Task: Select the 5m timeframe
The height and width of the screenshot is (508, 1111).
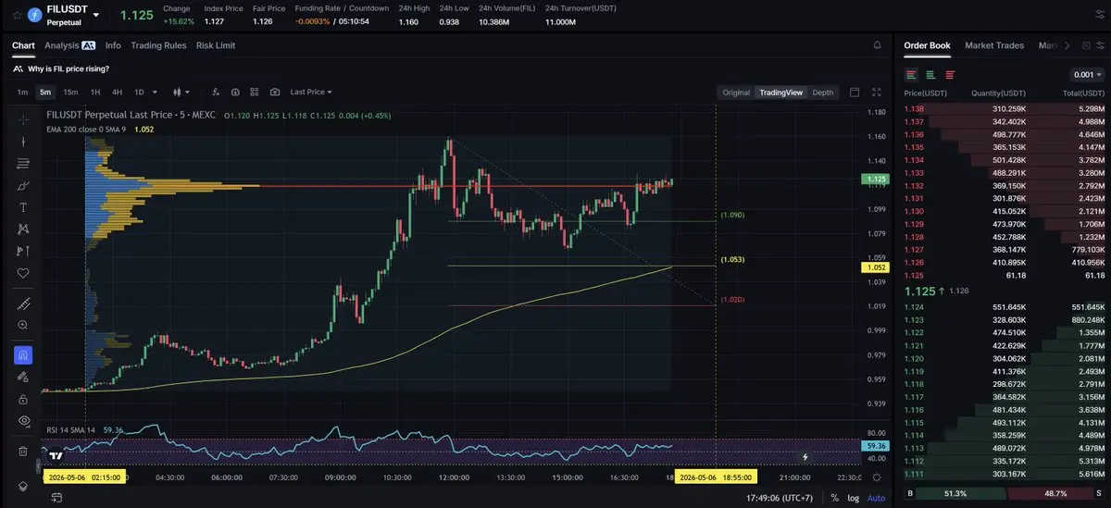Action: click(x=45, y=93)
